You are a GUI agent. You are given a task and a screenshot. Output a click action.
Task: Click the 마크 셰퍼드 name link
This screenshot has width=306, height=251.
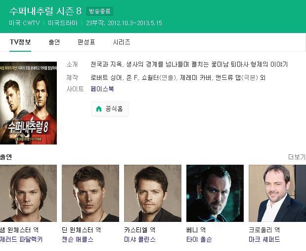264,239
